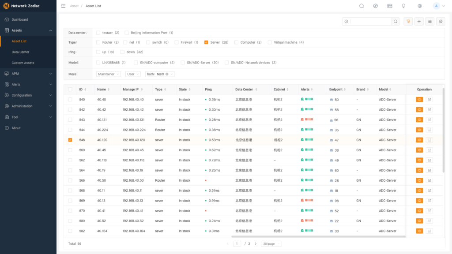Click the page number input box
This screenshot has width=452, height=254.
pyautogui.click(x=237, y=243)
